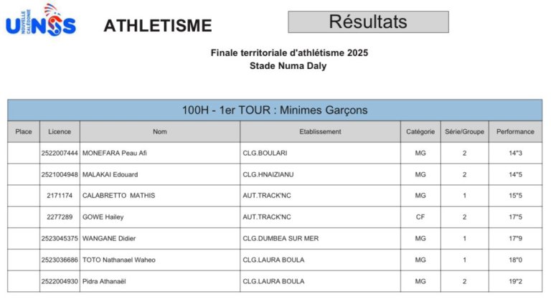Click the CLG.BOULARI establishment cell

point(265,153)
